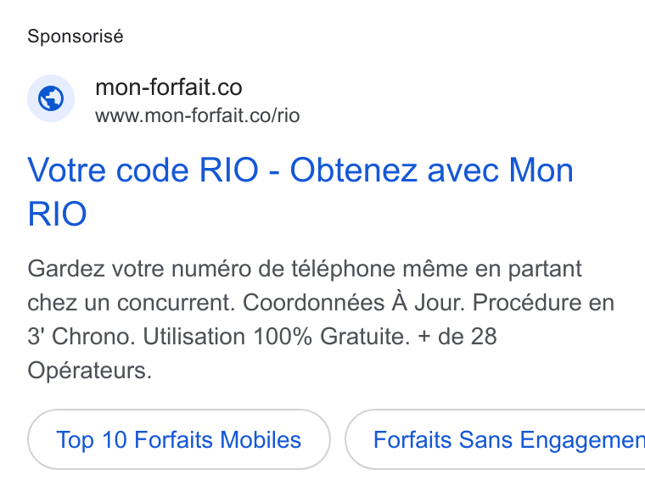Click the 'RIO' word on headline's second line
Viewport: 645px width, 497px height.
(x=57, y=214)
